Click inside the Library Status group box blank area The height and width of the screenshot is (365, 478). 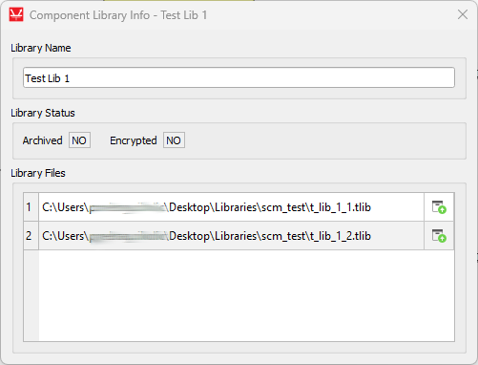pyautogui.click(x=324, y=140)
